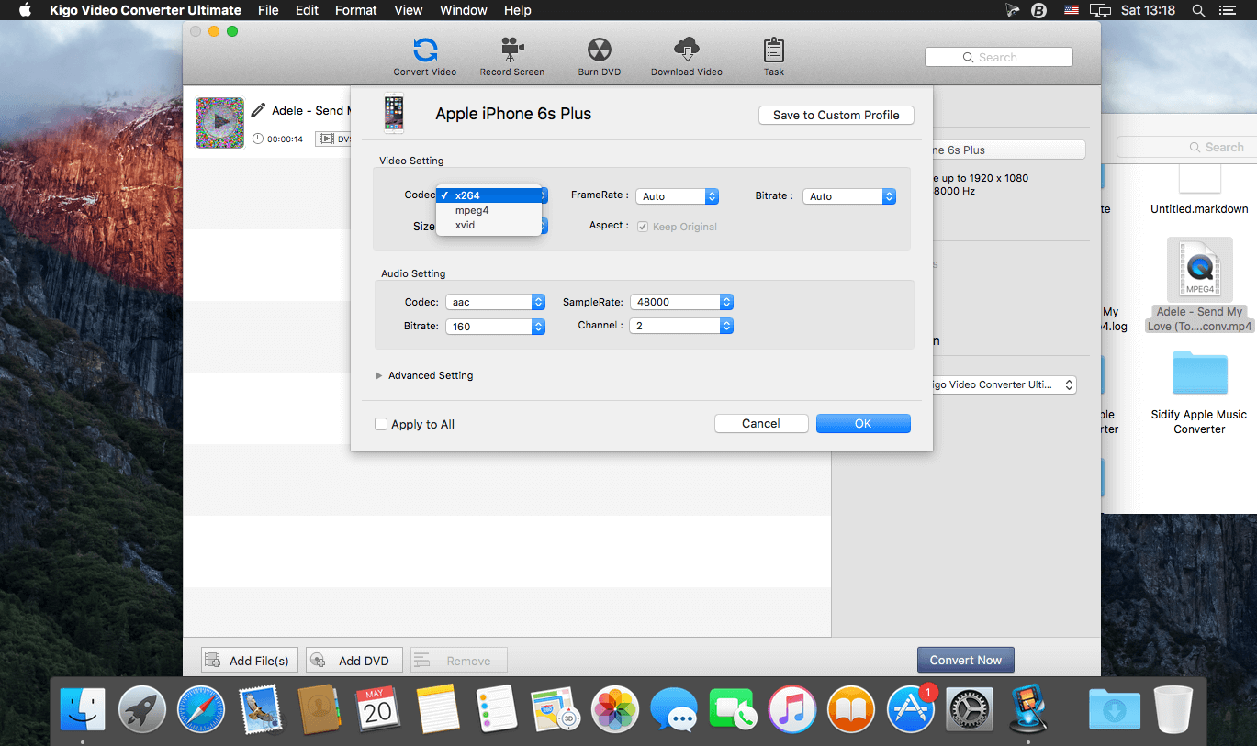
Task: Open Finder from the dock
Action: pyautogui.click(x=83, y=709)
